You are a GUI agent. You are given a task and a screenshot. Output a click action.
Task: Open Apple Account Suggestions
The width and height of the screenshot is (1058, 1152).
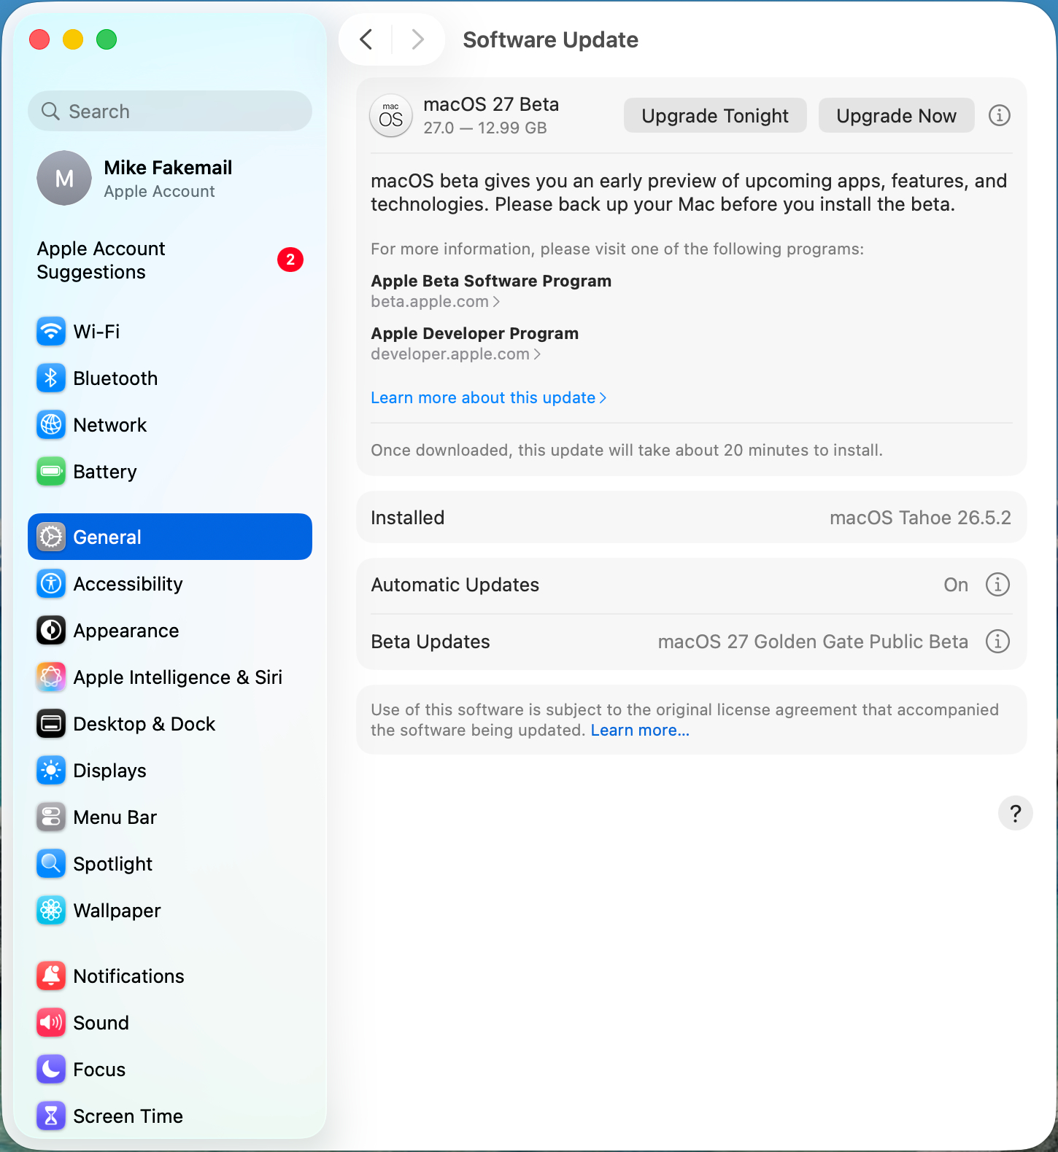(x=169, y=260)
